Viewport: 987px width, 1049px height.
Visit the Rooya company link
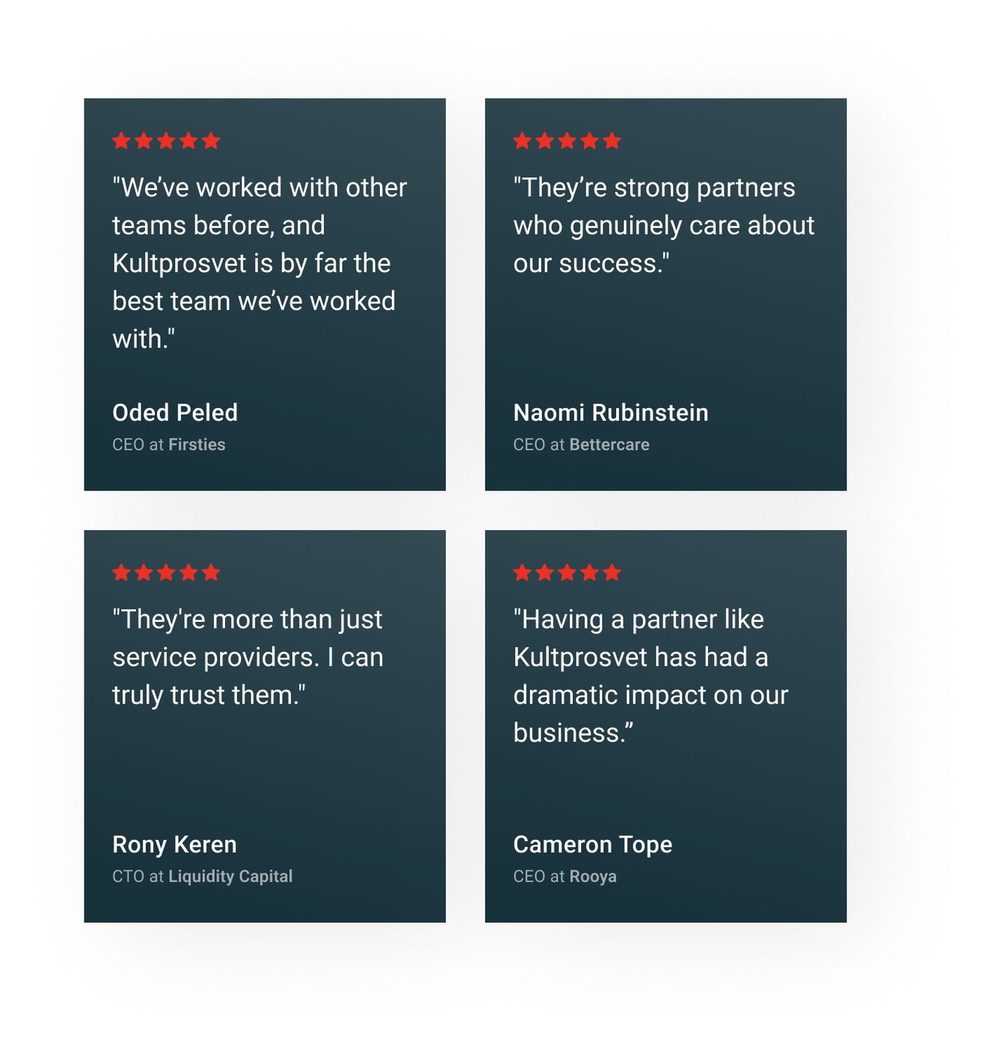[593, 876]
